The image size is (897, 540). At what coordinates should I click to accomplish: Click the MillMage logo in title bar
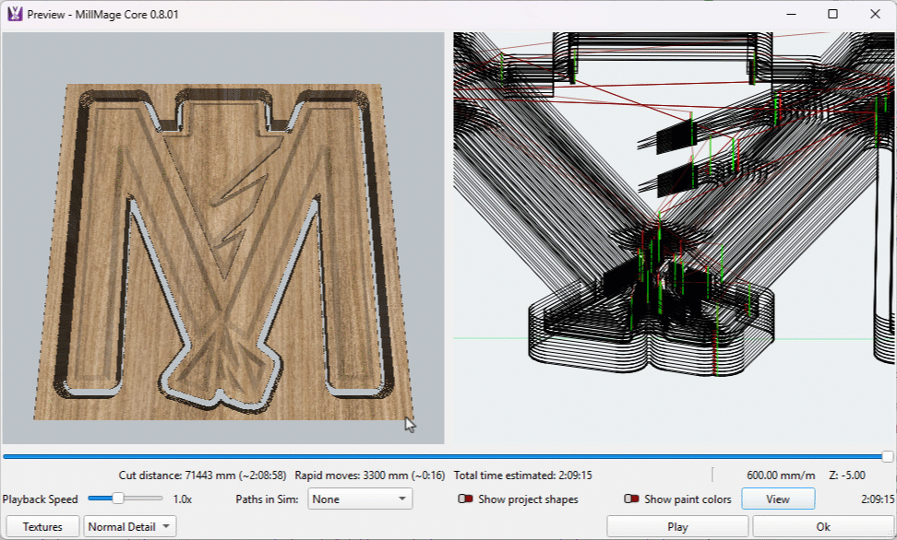tap(15, 15)
